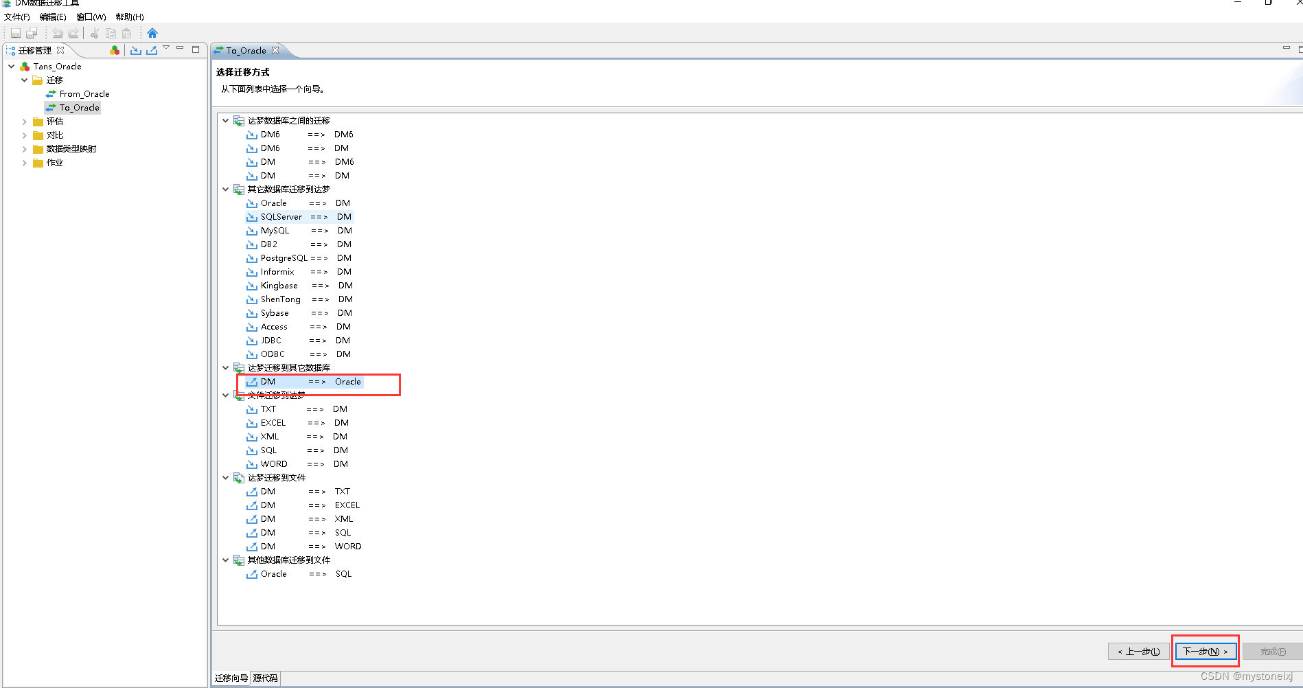Select Oracle ==> DM wizard
The width and height of the screenshot is (1303, 688).
tap(299, 203)
